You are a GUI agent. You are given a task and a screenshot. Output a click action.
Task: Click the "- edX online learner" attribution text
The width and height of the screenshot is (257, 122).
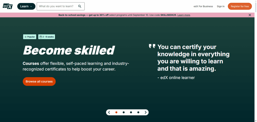[x=176, y=77]
